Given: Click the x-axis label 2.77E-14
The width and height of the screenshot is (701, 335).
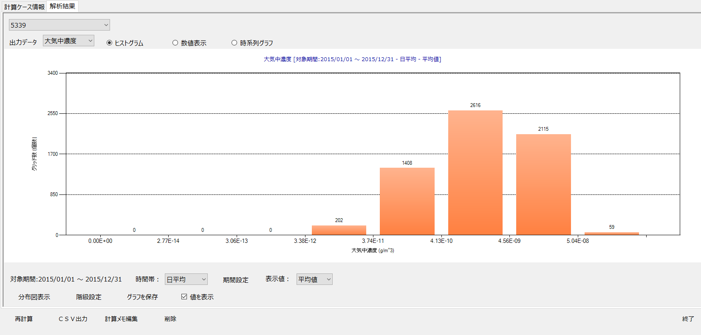Looking at the screenshot, I should [x=168, y=241].
